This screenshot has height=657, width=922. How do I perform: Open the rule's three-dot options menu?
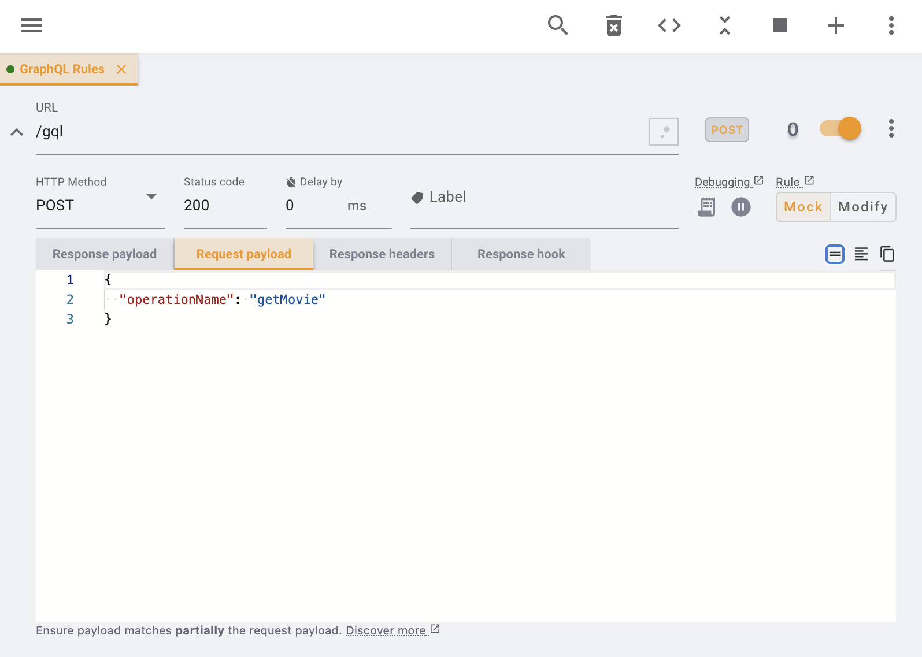(x=891, y=128)
